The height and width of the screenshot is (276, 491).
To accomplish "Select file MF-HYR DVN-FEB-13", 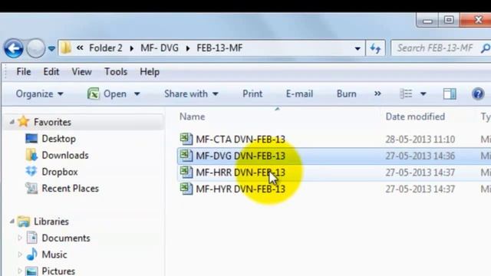I will point(240,189).
